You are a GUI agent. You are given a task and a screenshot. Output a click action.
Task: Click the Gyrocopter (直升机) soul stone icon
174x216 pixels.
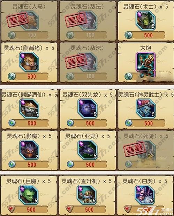[86, 195]
